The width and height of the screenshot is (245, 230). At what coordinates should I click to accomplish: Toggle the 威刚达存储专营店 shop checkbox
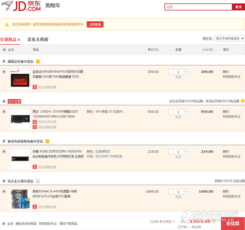point(4,62)
